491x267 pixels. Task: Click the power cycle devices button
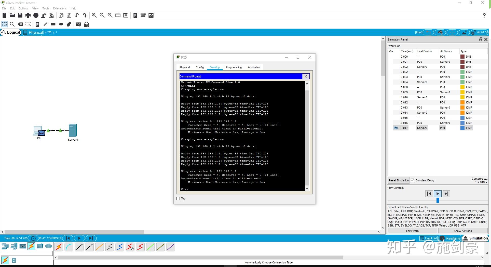pos(33,238)
